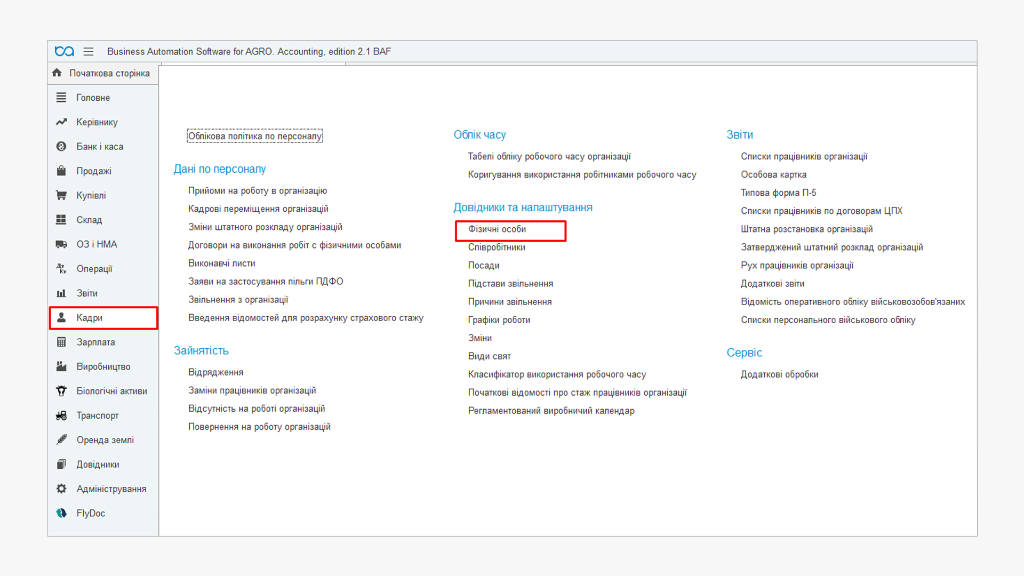Image resolution: width=1024 pixels, height=576 pixels.
Task: Switch to the Зарплата section
Action: point(95,342)
